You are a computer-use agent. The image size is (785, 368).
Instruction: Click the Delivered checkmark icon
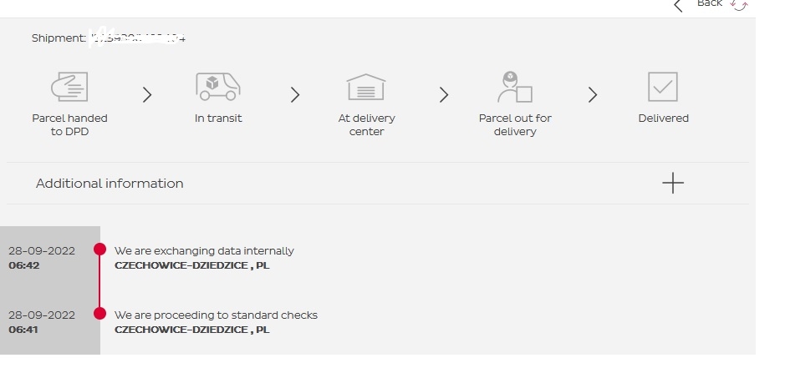[x=663, y=87]
